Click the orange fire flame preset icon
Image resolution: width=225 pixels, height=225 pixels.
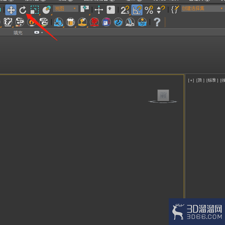point(31,22)
